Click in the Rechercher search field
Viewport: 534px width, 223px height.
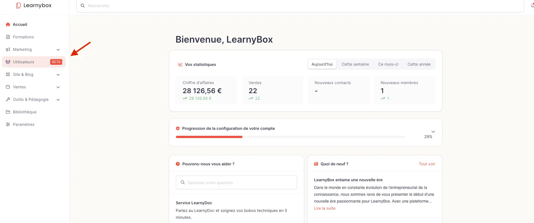[x=300, y=6]
